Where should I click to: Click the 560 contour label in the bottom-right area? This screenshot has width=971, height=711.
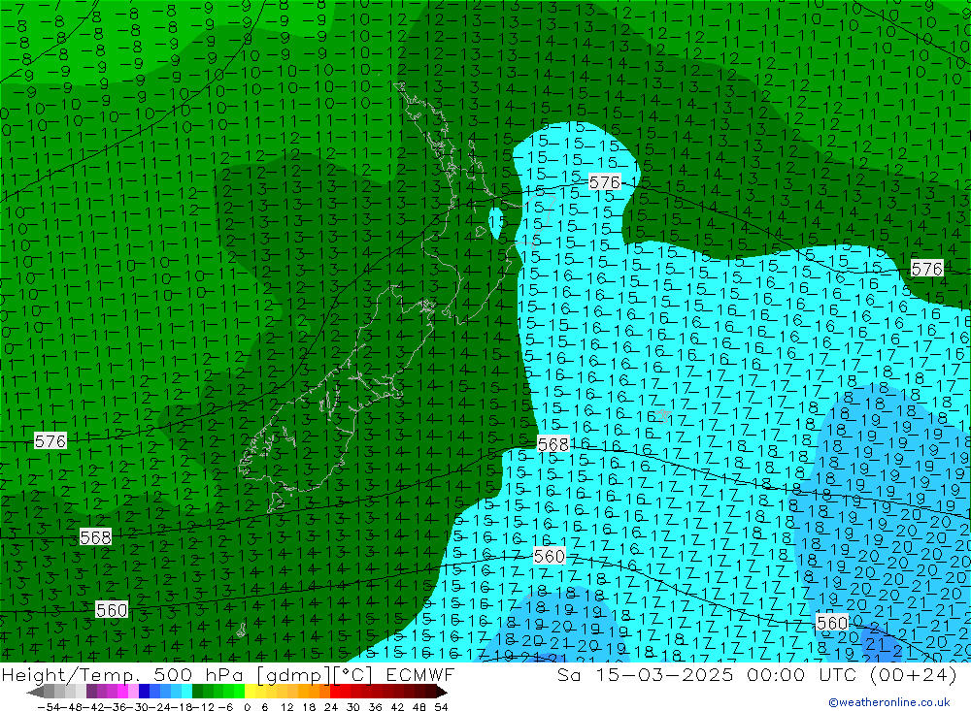[832, 623]
